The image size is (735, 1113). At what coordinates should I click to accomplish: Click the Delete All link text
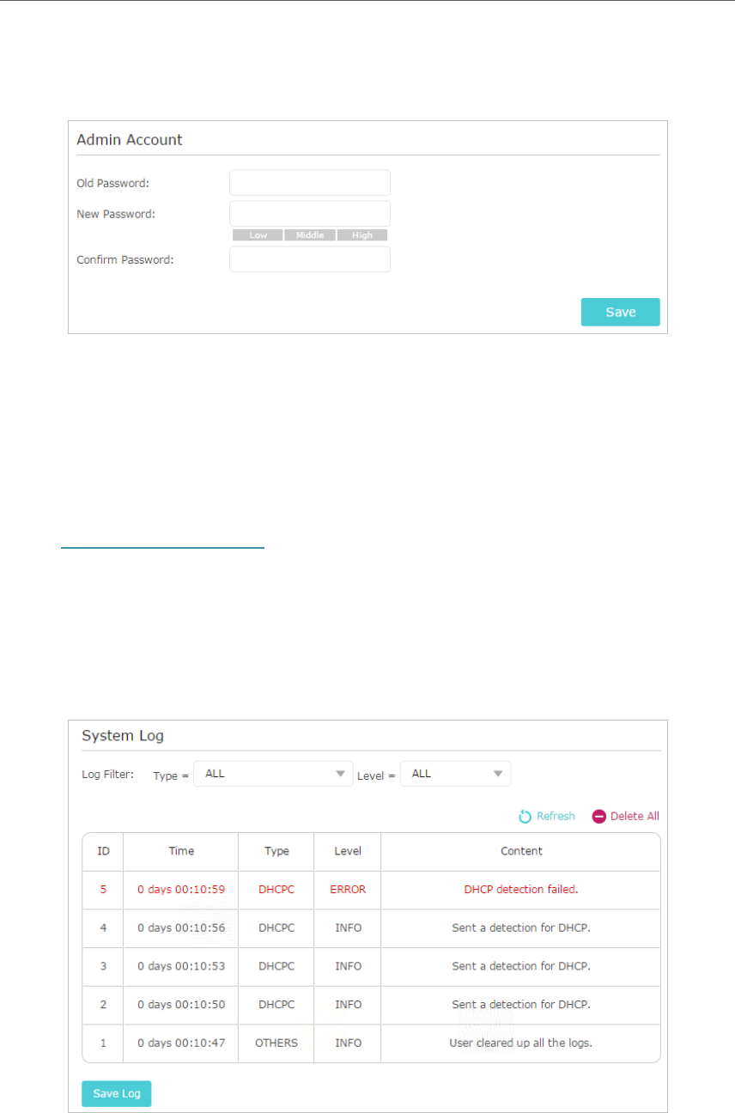tap(635, 816)
